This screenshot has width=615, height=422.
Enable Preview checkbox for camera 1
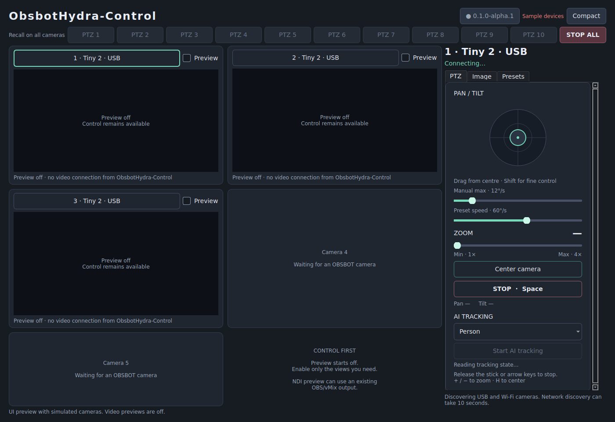[187, 58]
